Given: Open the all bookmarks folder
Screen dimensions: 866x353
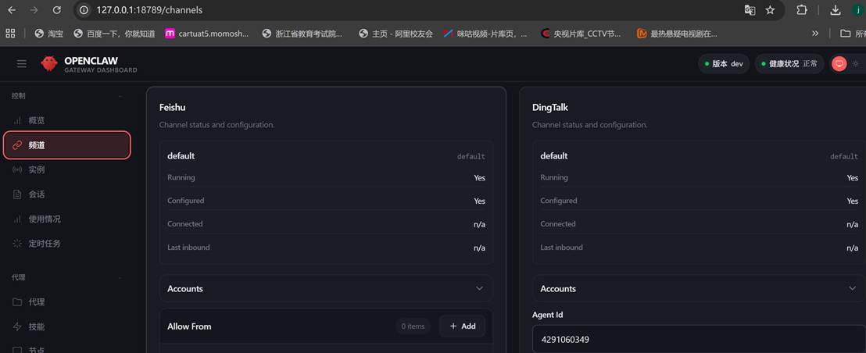Looking at the screenshot, I should 852,34.
